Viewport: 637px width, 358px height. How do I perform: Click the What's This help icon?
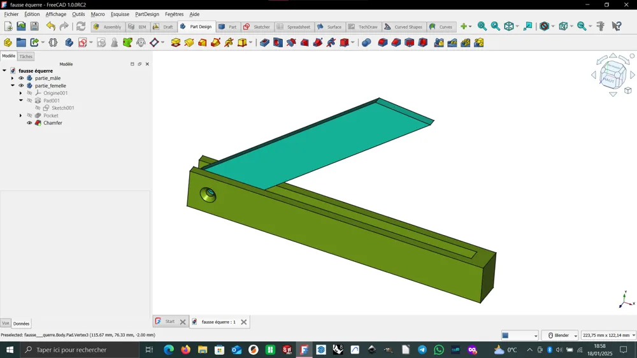tap(617, 26)
